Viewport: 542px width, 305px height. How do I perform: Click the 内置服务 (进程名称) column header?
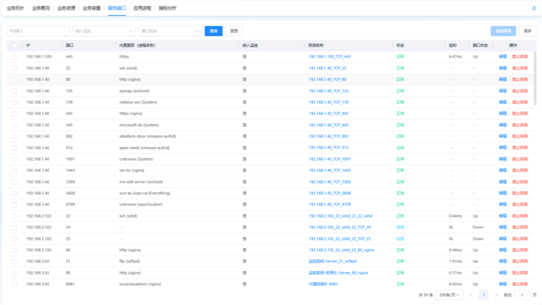(x=137, y=45)
